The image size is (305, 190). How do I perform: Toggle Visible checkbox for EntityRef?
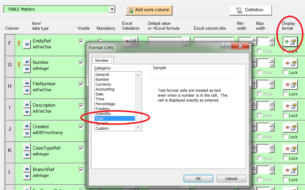click(81, 41)
